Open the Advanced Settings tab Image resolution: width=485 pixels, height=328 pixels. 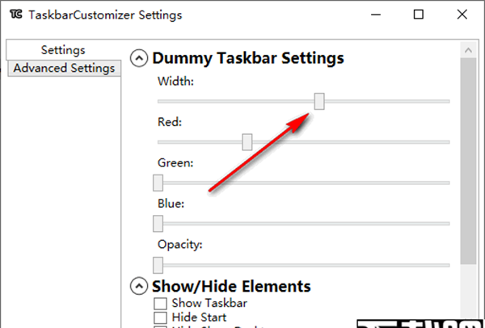coord(64,68)
